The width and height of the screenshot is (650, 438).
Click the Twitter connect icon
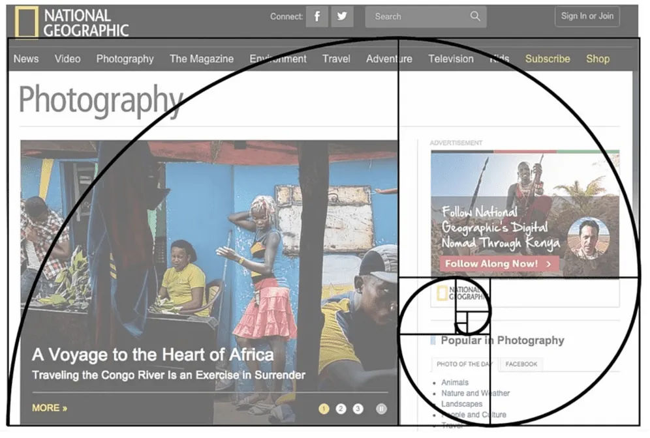coord(342,16)
